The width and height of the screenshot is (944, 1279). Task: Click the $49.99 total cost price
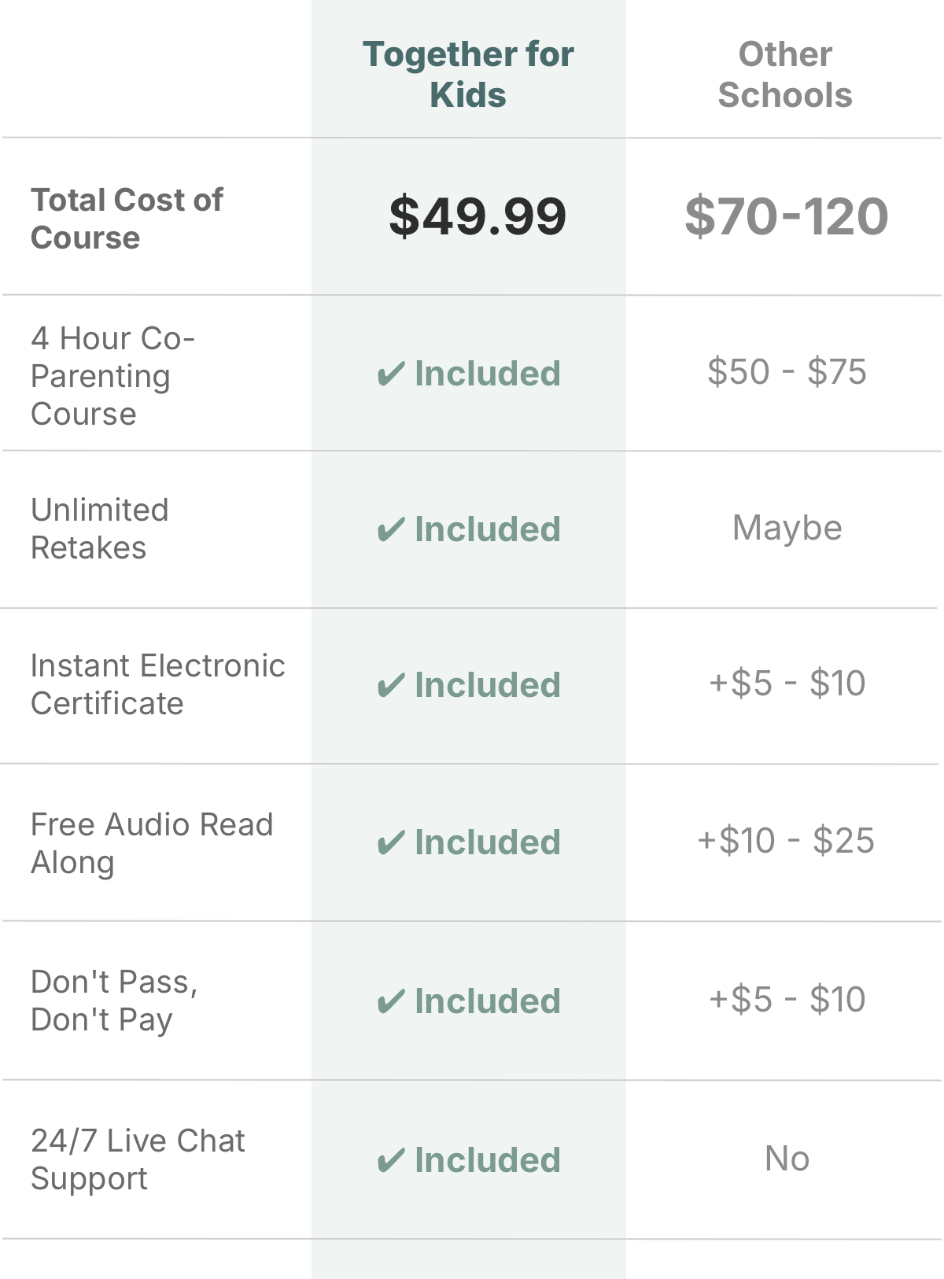tap(478, 216)
